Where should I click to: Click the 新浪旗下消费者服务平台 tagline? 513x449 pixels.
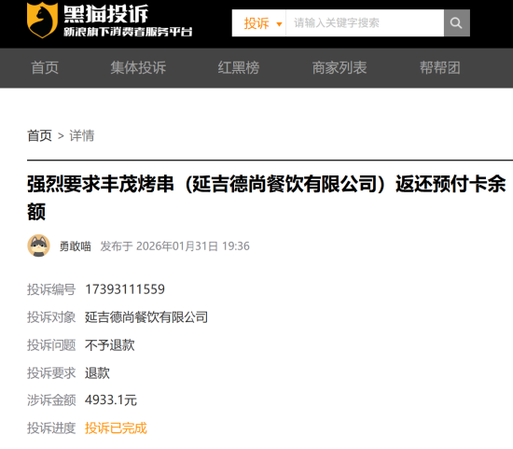[128, 32]
